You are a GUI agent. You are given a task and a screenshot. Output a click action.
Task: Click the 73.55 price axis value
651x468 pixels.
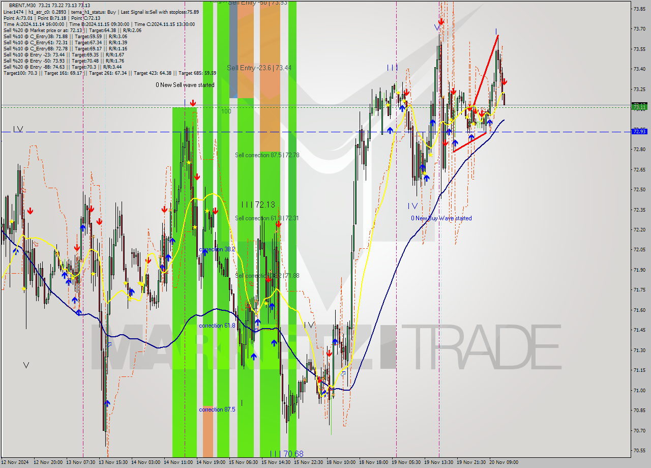[x=639, y=49]
